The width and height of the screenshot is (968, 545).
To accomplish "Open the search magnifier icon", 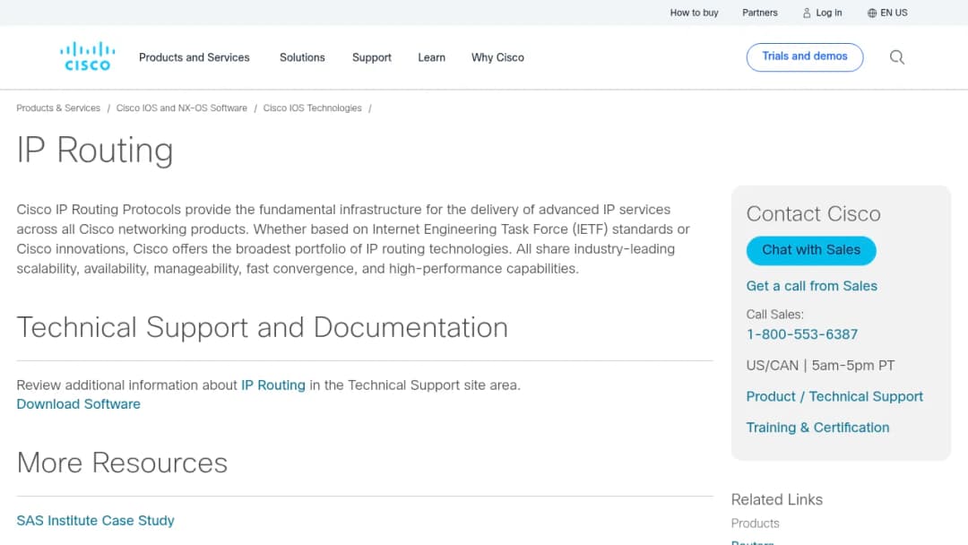I will coord(897,57).
